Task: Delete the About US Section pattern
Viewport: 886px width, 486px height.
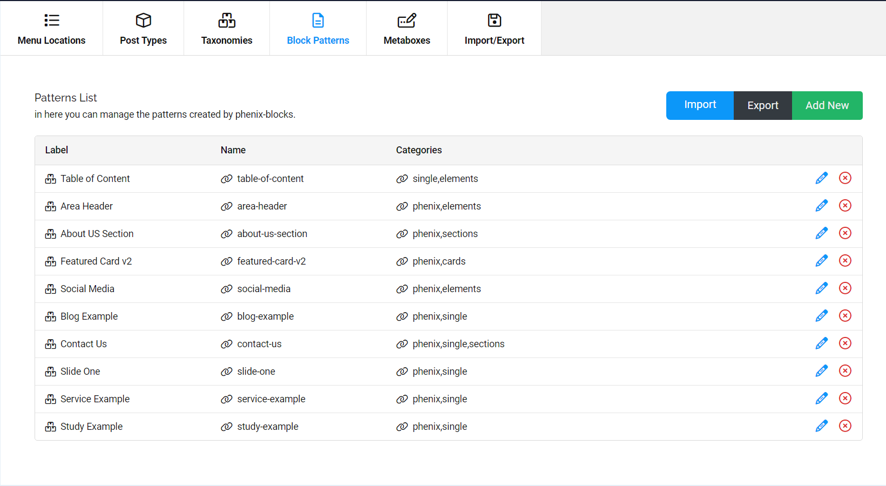Action: pos(845,233)
